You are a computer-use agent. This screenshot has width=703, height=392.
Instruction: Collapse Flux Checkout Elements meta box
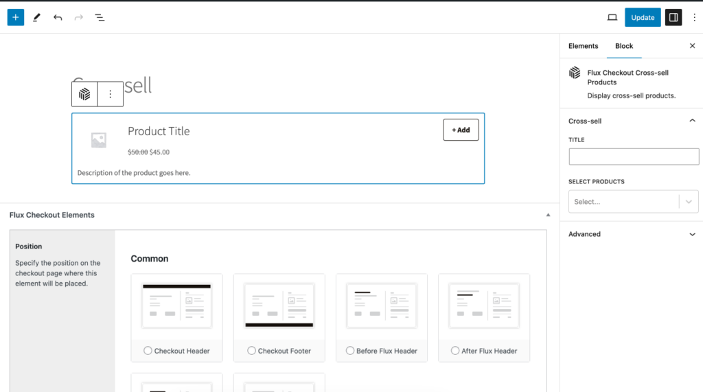click(x=548, y=215)
